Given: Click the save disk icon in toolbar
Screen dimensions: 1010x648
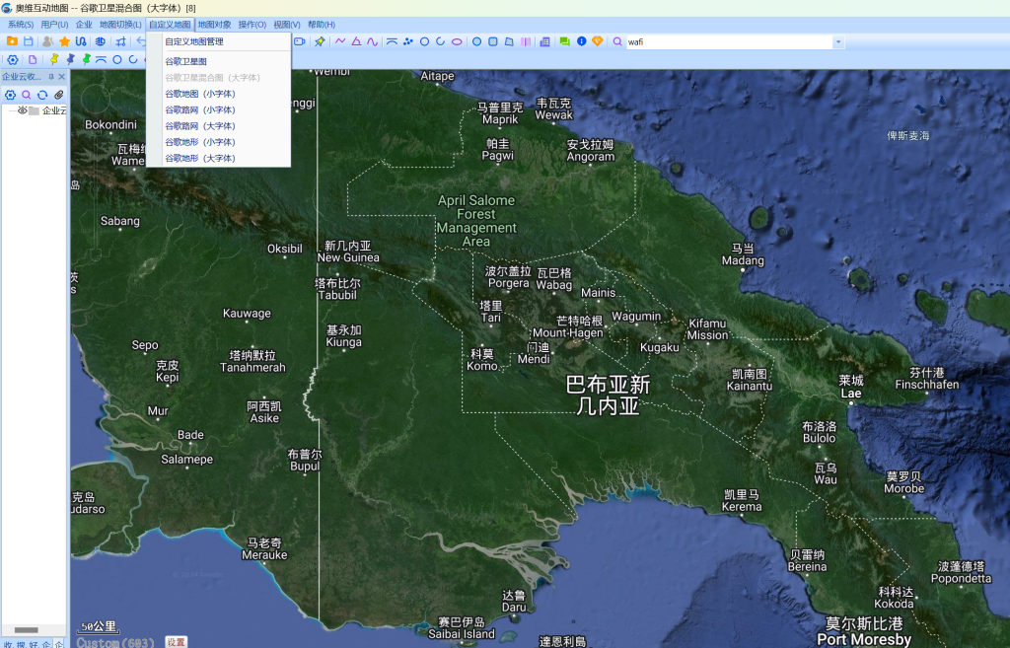Looking at the screenshot, I should pyautogui.click(x=29, y=41).
